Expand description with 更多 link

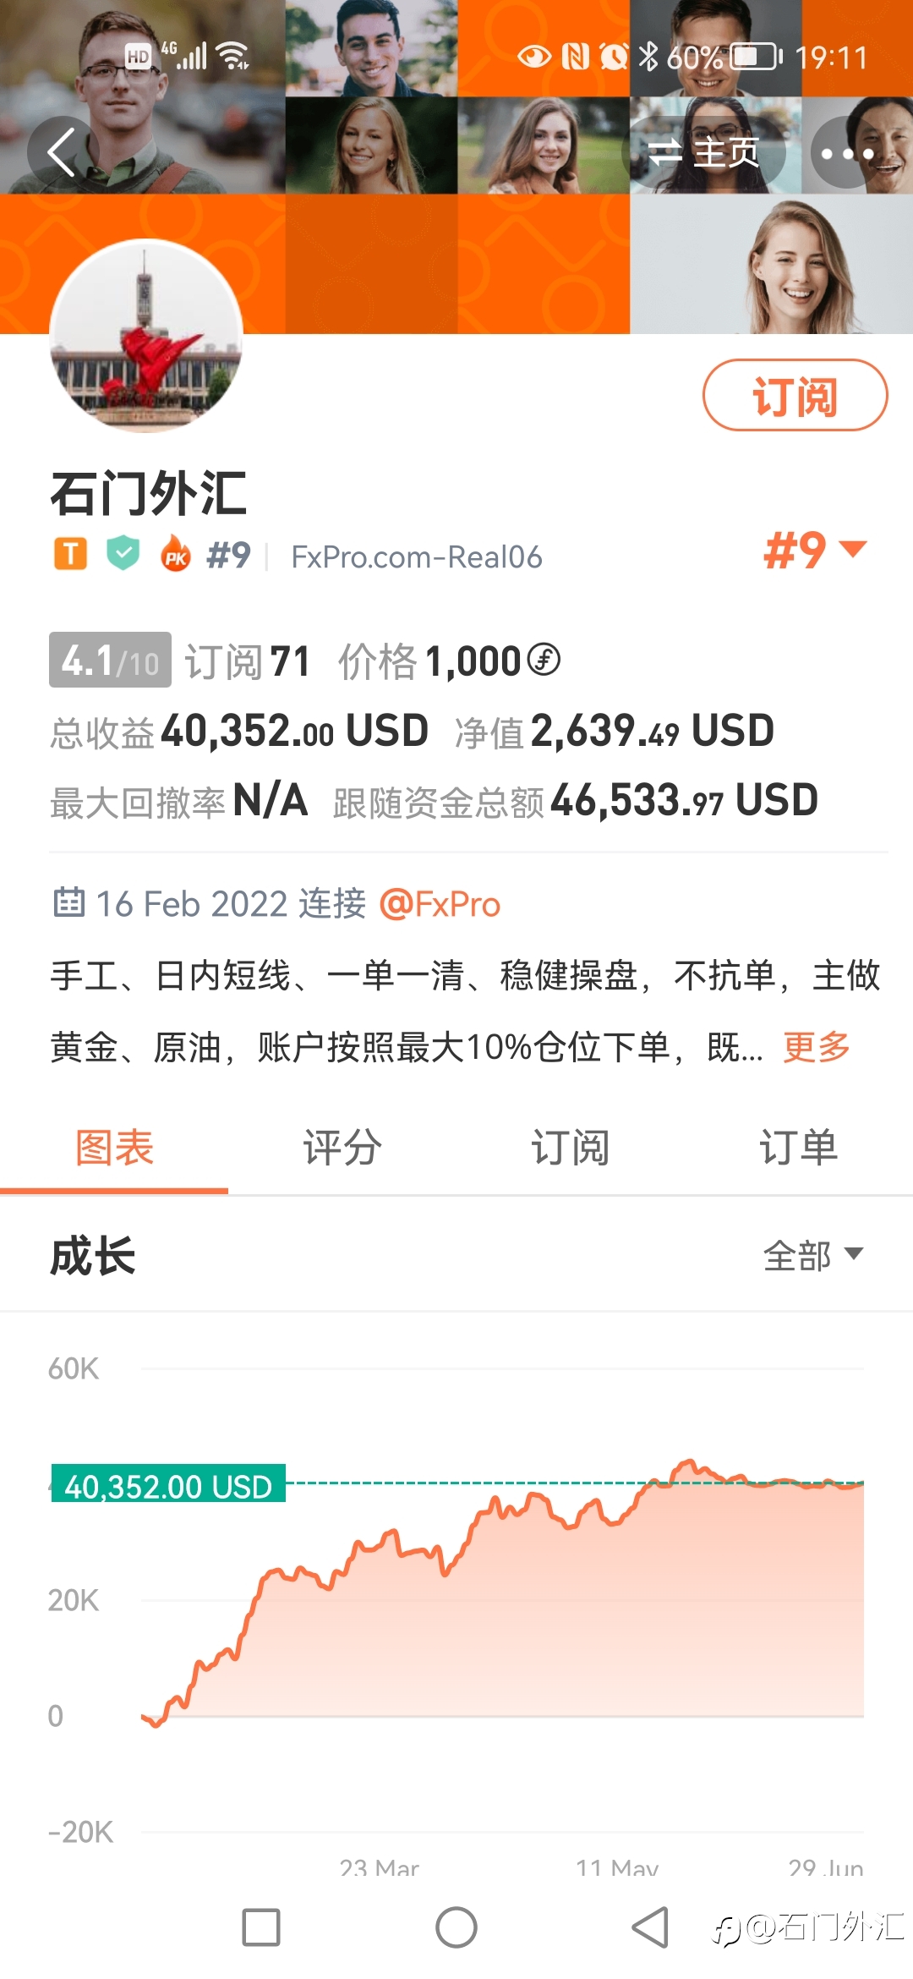(817, 1047)
